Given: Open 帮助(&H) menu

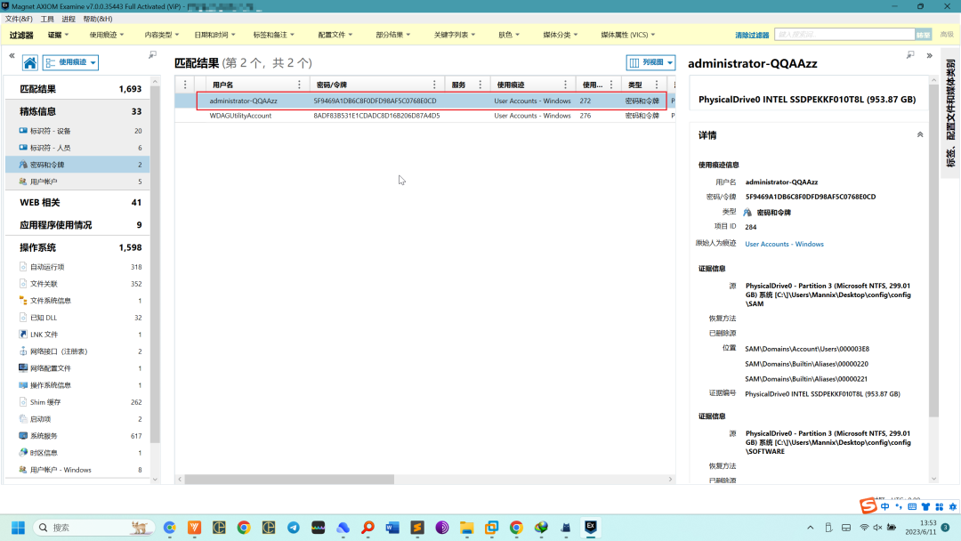Looking at the screenshot, I should click(x=98, y=19).
